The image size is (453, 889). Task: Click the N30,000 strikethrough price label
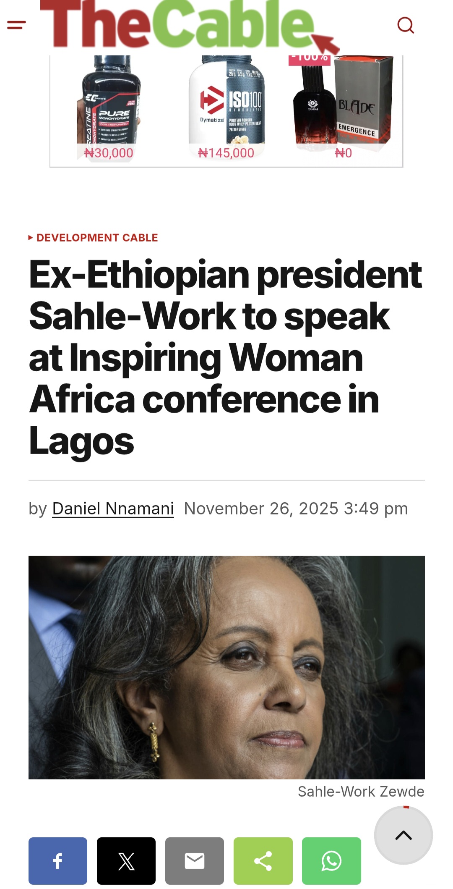pos(108,153)
